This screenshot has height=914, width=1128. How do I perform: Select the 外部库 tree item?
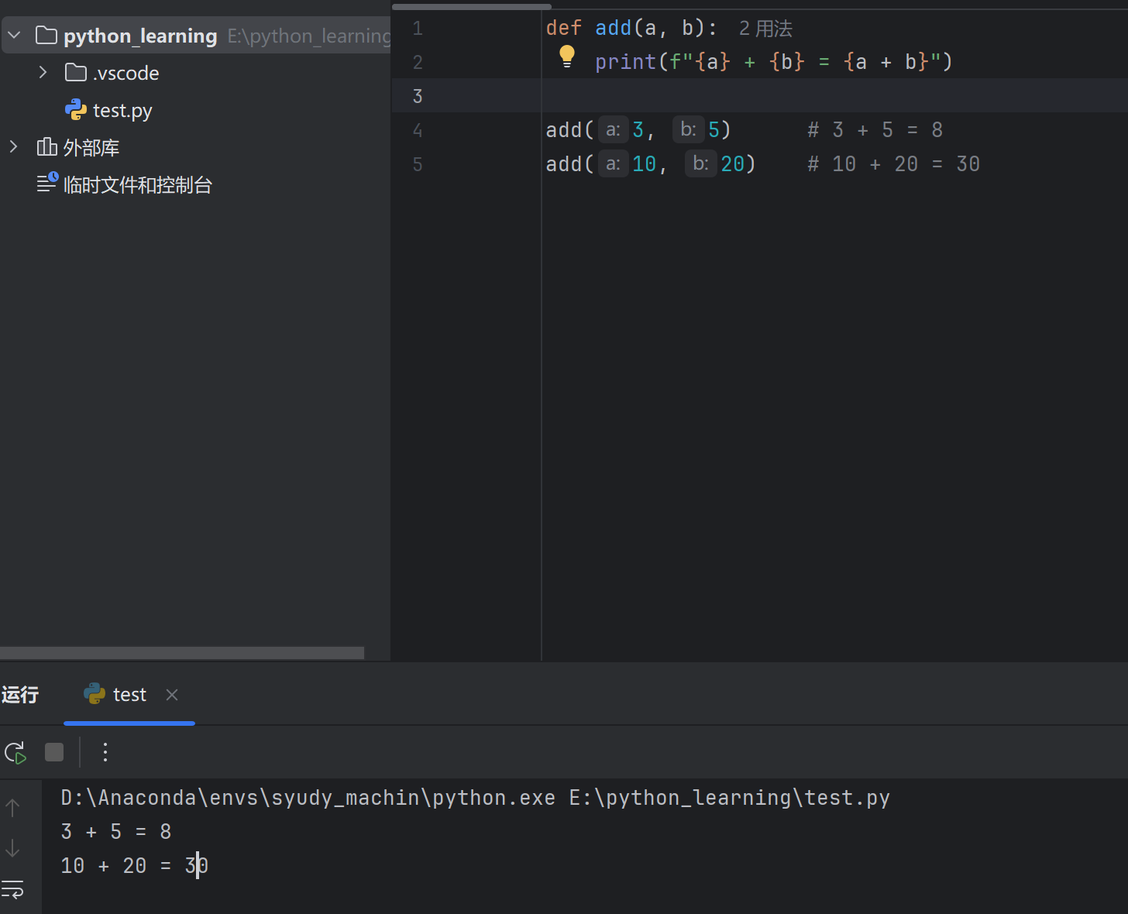[91, 147]
